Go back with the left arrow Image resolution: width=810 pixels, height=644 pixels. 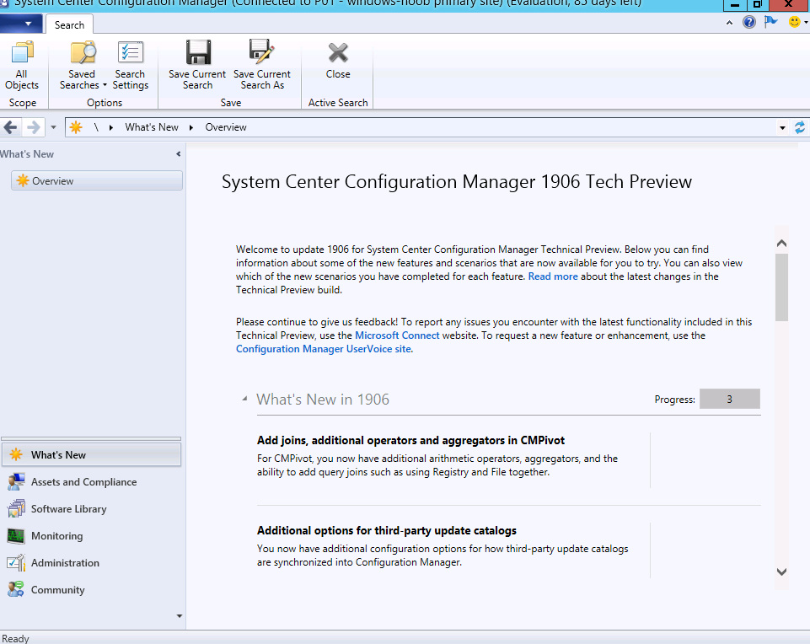tap(10, 127)
